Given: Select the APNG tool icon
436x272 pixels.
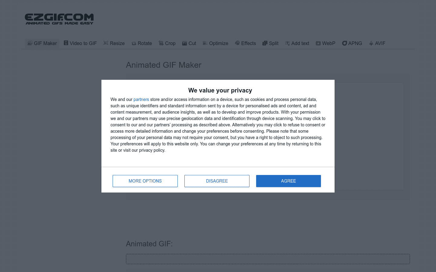Looking at the screenshot, I should pos(345,43).
